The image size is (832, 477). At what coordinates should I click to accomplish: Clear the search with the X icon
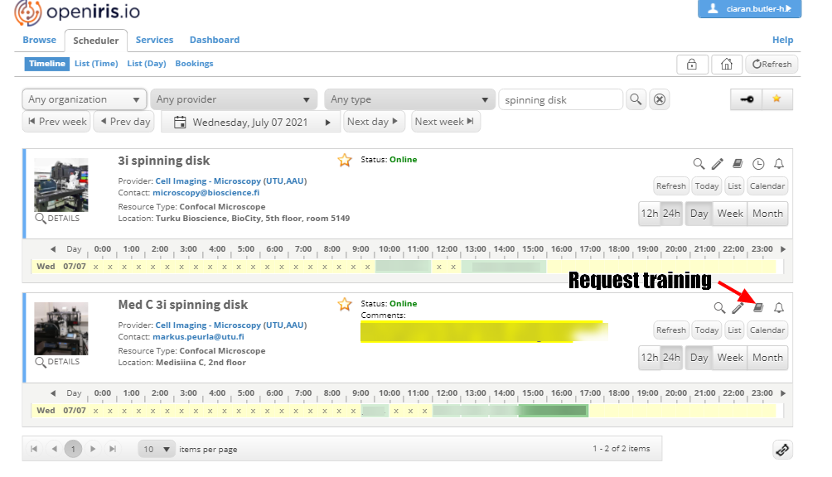660,99
